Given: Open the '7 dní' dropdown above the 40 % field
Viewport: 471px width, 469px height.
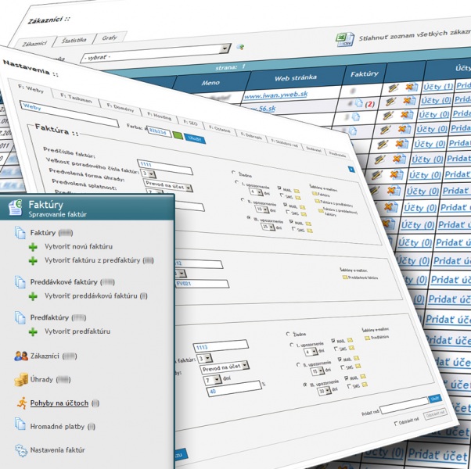Looking at the screenshot, I should click(213, 380).
